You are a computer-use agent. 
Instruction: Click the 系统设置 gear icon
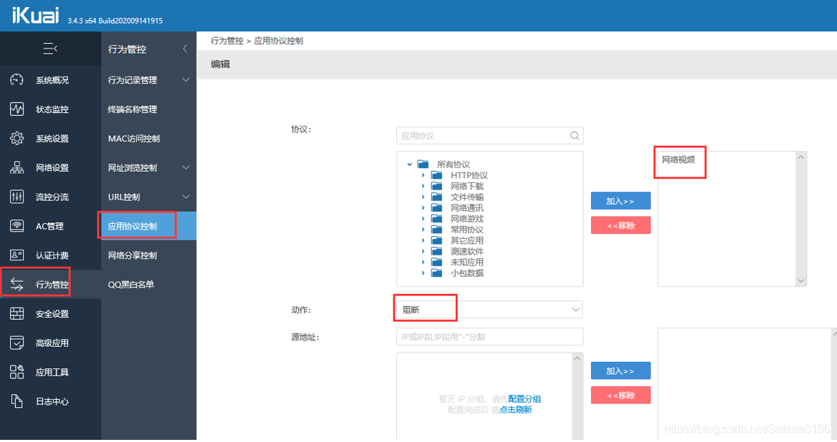pos(16,138)
